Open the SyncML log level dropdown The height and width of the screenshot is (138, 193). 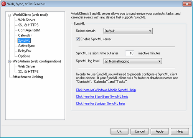[x=133, y=61]
